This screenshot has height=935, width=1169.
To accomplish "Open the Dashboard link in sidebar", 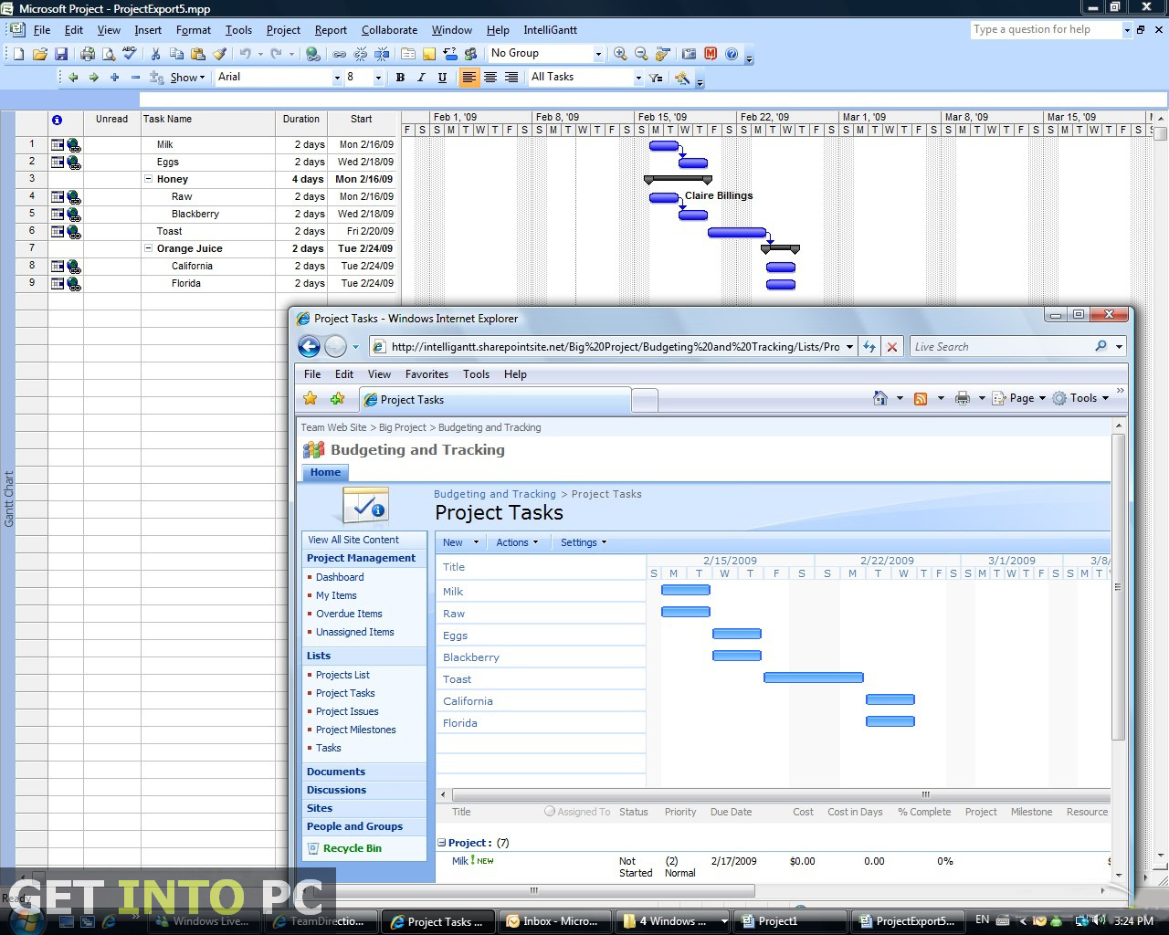I will click(340, 577).
